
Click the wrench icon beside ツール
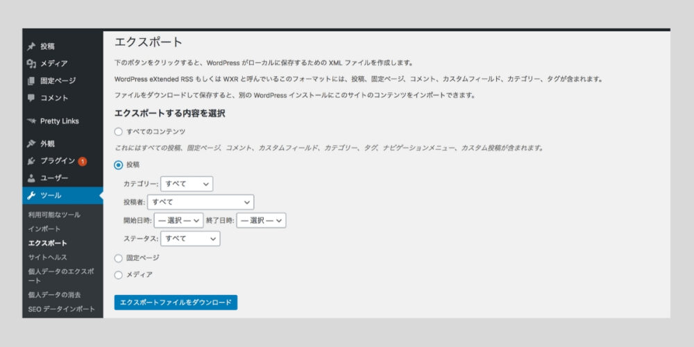(31, 196)
